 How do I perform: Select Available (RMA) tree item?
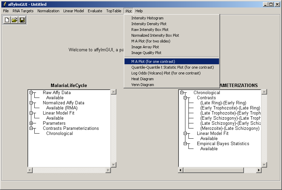pyautogui.click(x=62, y=108)
